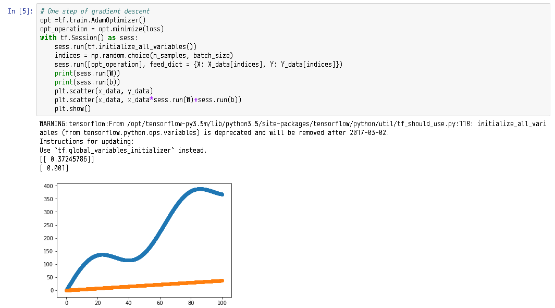The height and width of the screenshot is (308, 555).
Task: Click the feed_dict code line
Action: click(198, 65)
